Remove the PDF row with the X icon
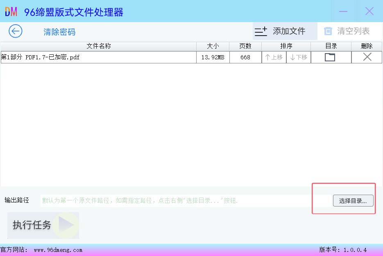383x256 pixels. [x=367, y=57]
